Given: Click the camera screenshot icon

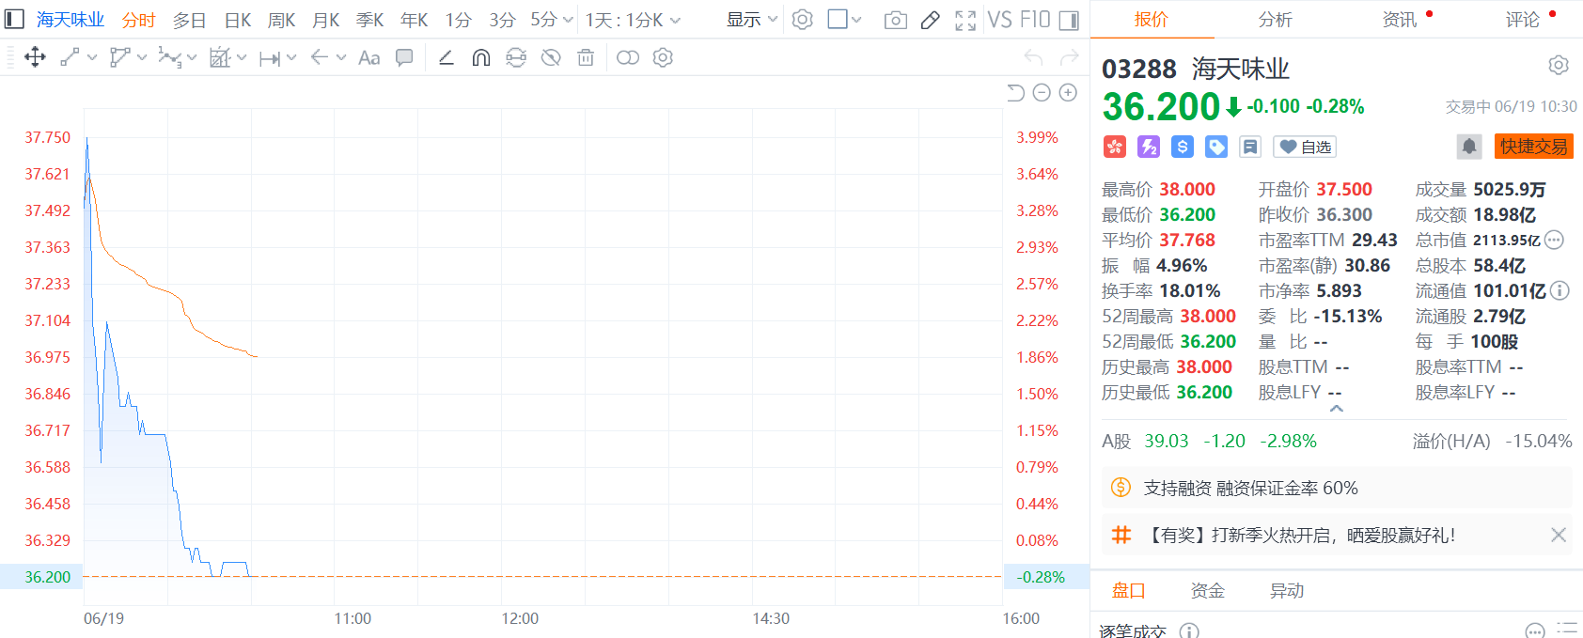Looking at the screenshot, I should coord(895,20).
